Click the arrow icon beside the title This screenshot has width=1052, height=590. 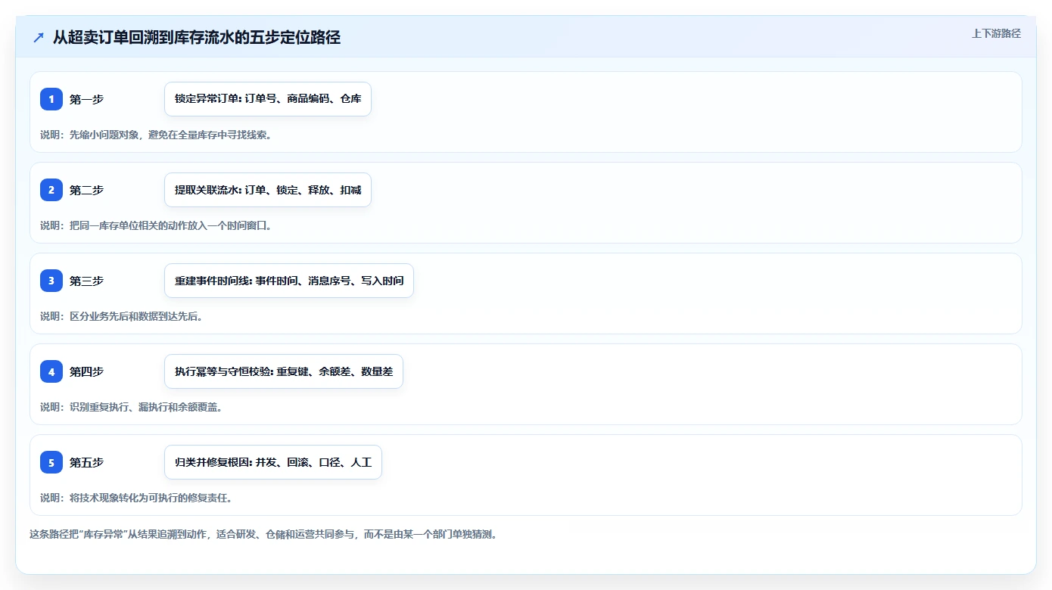tap(39, 38)
